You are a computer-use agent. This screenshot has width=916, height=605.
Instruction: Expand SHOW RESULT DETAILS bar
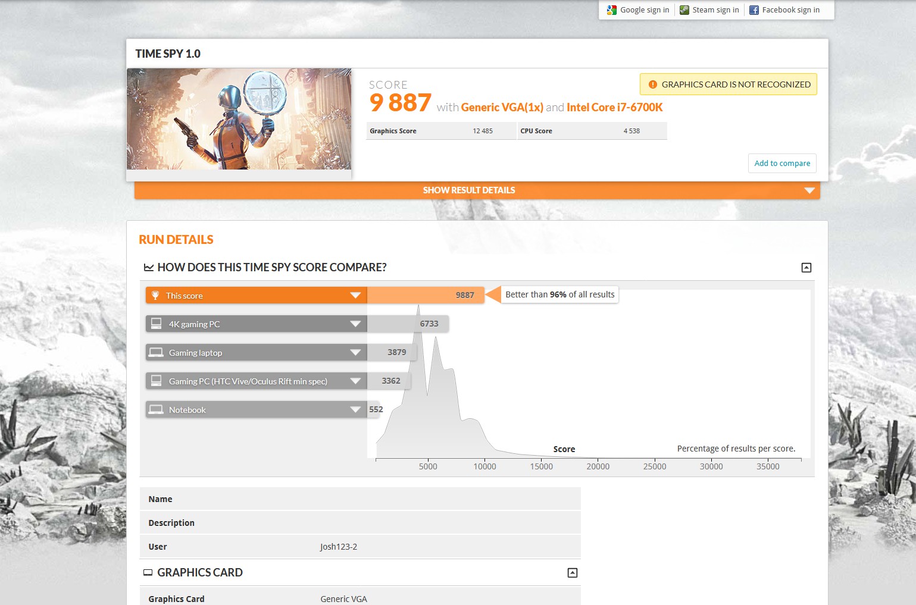477,190
